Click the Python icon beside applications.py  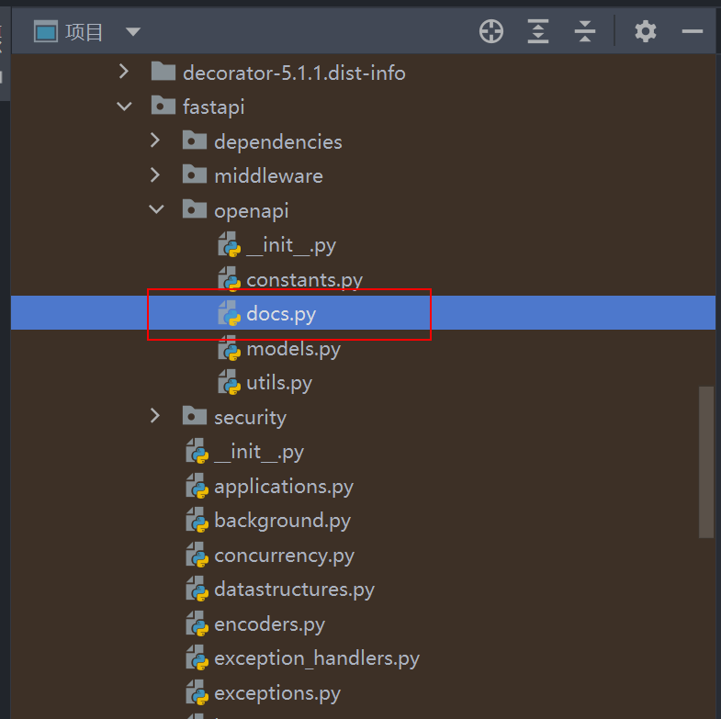coord(197,486)
